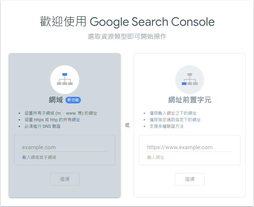Image resolution: width=254 pixels, height=207 pixels.
Task: Click the blue 新功能 badge
Action: [73, 100]
